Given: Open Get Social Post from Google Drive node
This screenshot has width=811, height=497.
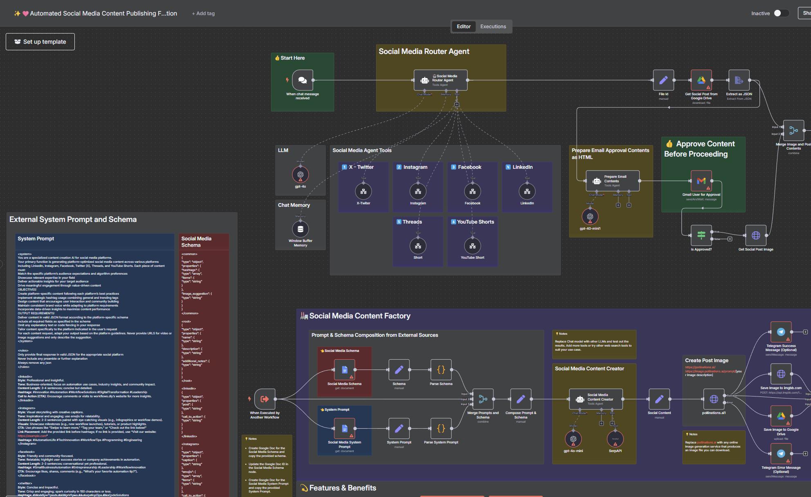Looking at the screenshot, I should pyautogui.click(x=701, y=80).
